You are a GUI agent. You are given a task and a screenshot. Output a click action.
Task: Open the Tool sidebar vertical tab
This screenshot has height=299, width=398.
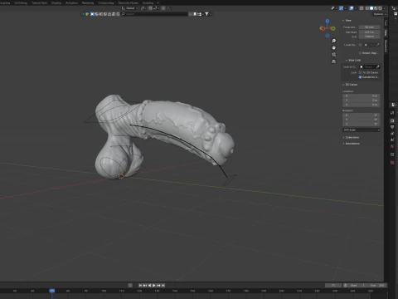pyautogui.click(x=386, y=23)
